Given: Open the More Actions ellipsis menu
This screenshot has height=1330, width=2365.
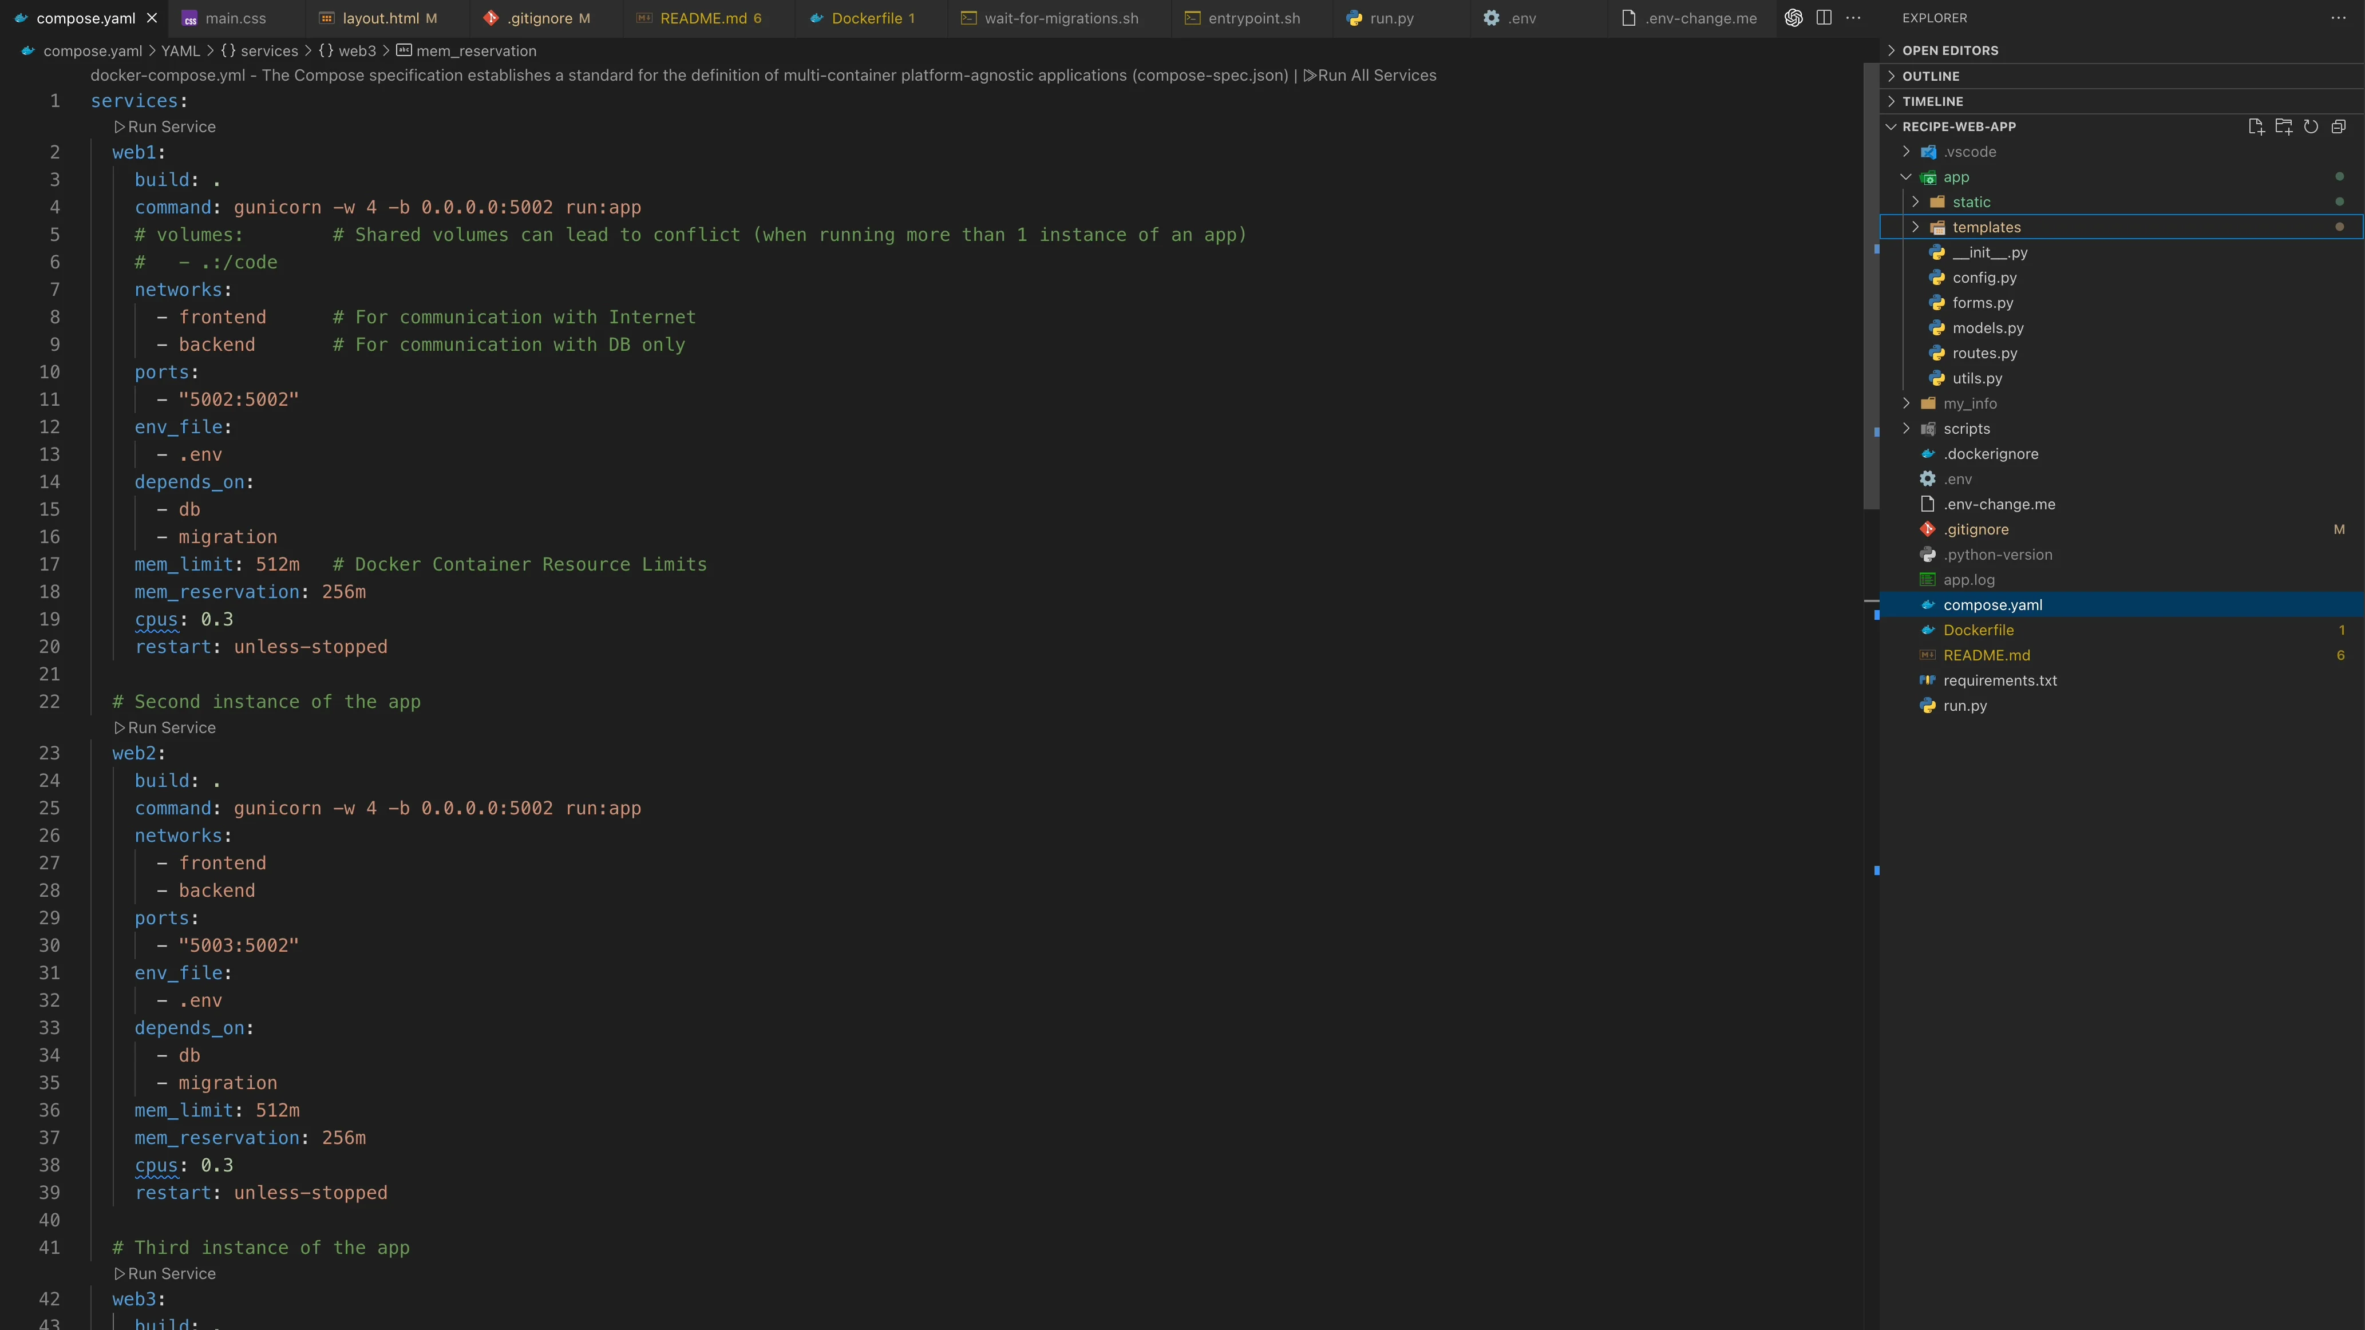Looking at the screenshot, I should tap(1854, 17).
